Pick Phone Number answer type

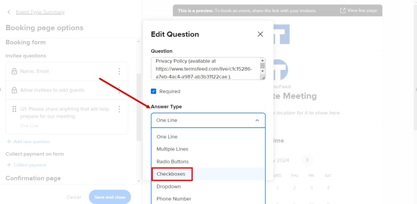208,199
